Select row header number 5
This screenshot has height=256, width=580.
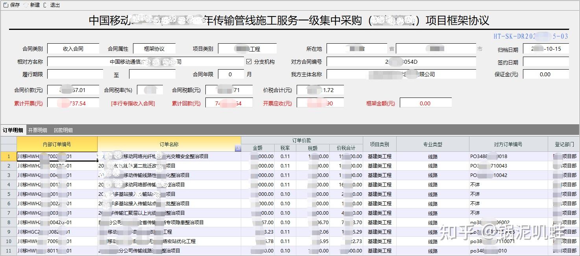(x=8, y=194)
